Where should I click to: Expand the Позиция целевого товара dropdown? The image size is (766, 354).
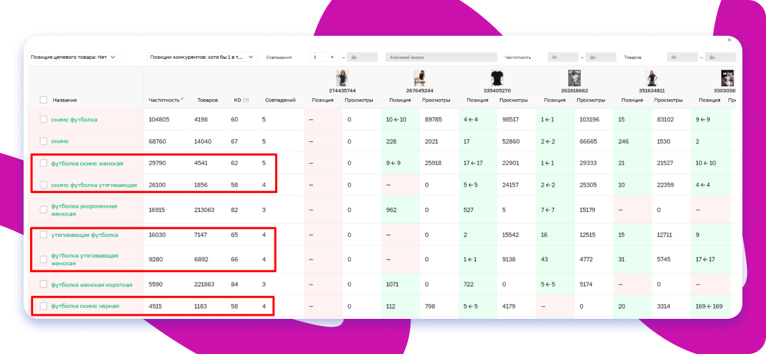click(75, 57)
